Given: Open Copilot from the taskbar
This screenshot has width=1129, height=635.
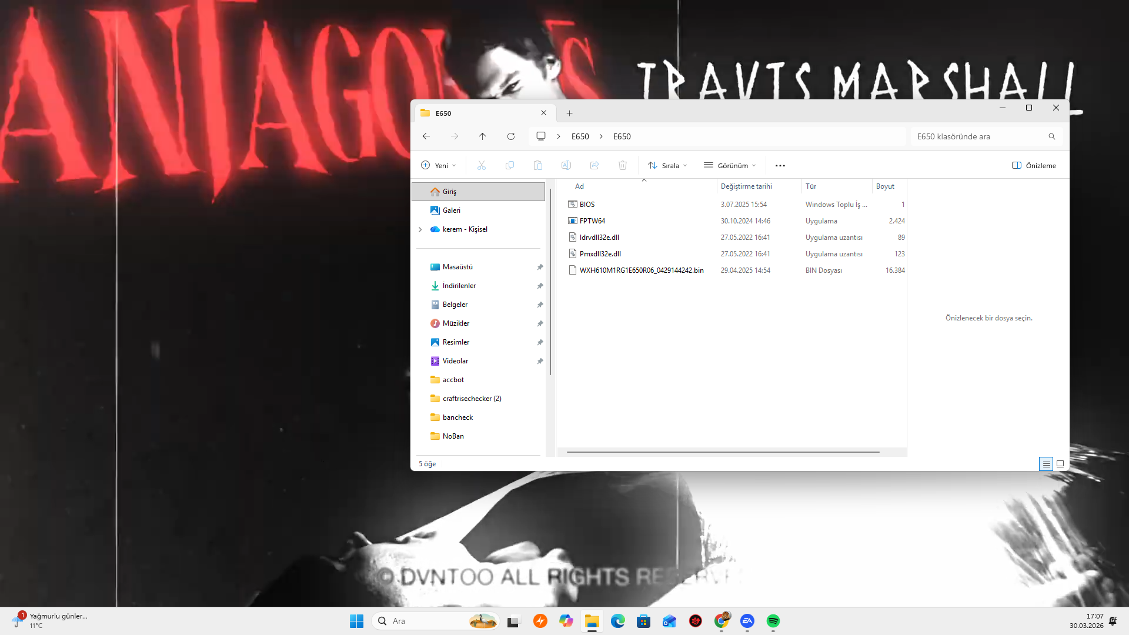Looking at the screenshot, I should (566, 621).
